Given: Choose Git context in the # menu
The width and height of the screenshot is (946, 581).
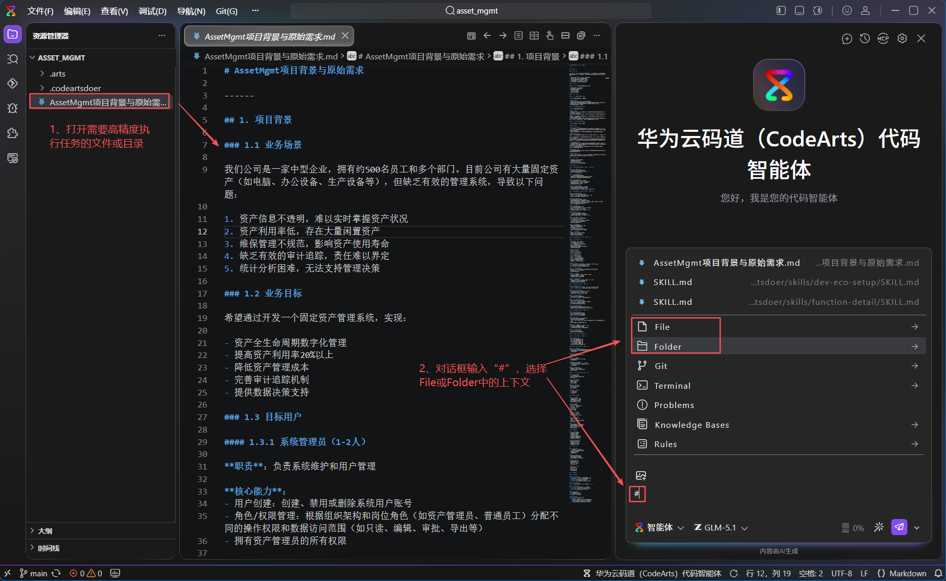Looking at the screenshot, I should pos(778,366).
